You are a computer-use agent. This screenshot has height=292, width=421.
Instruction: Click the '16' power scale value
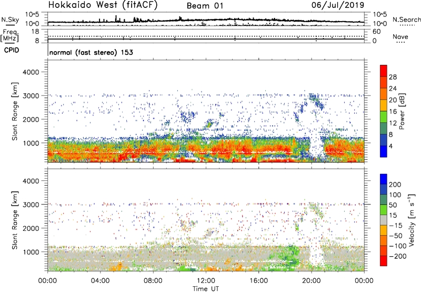(393, 112)
